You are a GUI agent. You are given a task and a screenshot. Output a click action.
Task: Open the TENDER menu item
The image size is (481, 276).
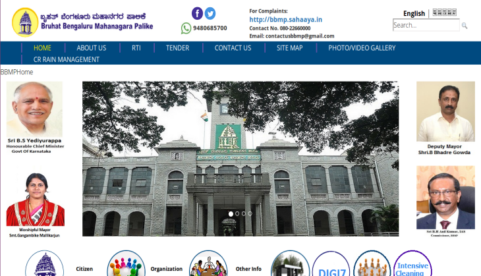178,48
